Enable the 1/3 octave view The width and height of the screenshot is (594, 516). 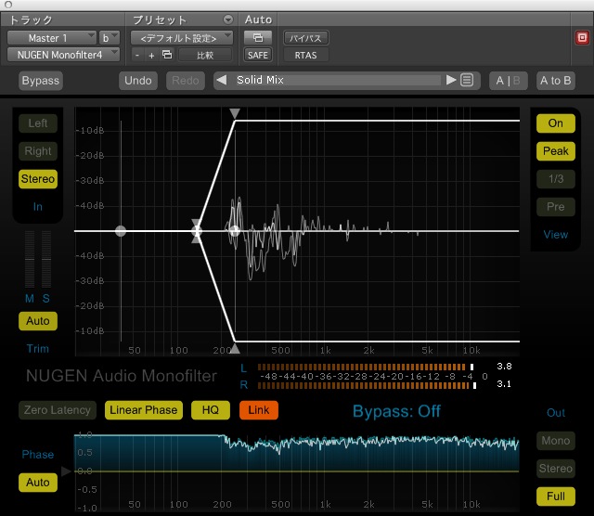click(556, 179)
